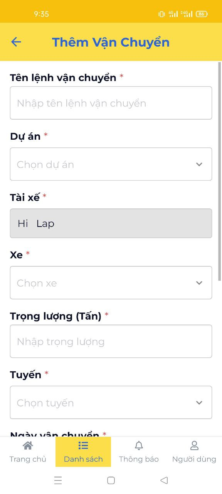The image size is (222, 494).
Task: Click the chevron in the Tuyến field
Action: point(199,403)
